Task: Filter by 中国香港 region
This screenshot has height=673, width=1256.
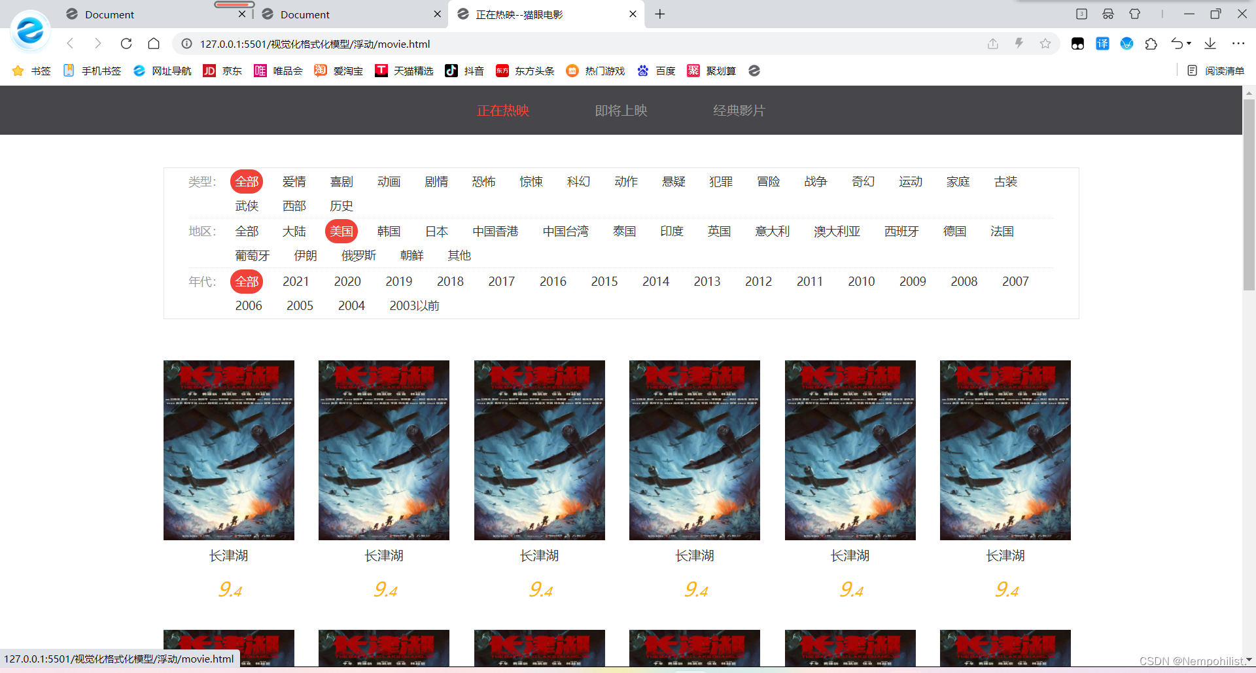Action: [495, 232]
